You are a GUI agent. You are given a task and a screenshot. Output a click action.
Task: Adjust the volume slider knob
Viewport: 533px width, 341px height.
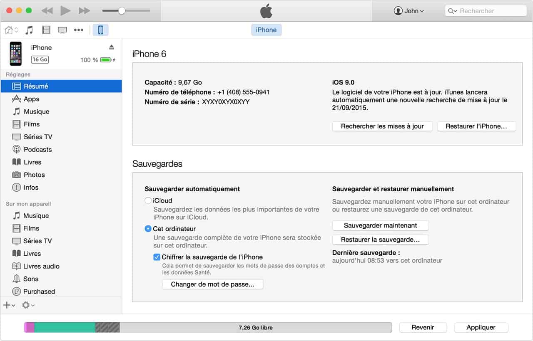click(122, 11)
